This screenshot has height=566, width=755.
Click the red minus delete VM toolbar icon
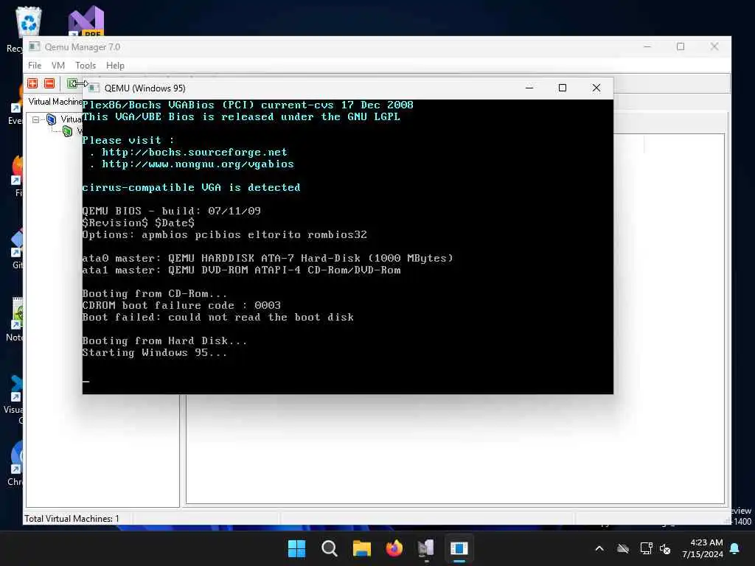(x=49, y=83)
